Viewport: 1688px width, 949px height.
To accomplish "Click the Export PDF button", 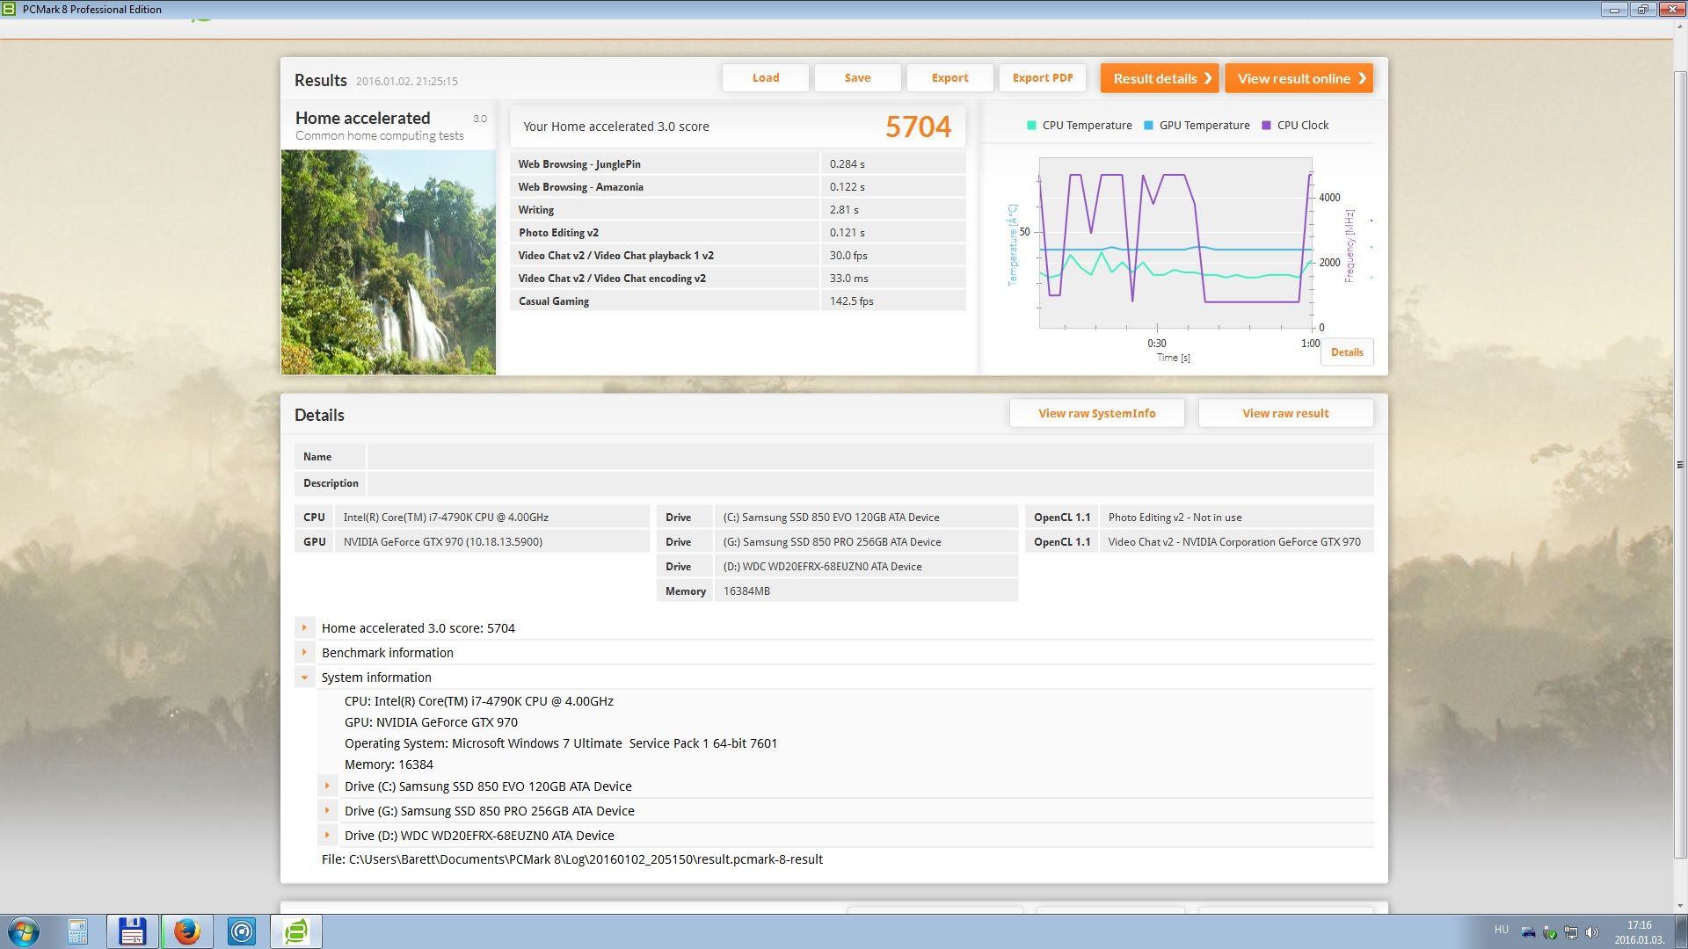I will click(x=1043, y=77).
